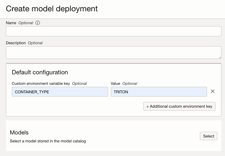The height and width of the screenshot is (156, 225).
Task: Select the CONTAINER_TYPE key field
Action: coord(59,92)
